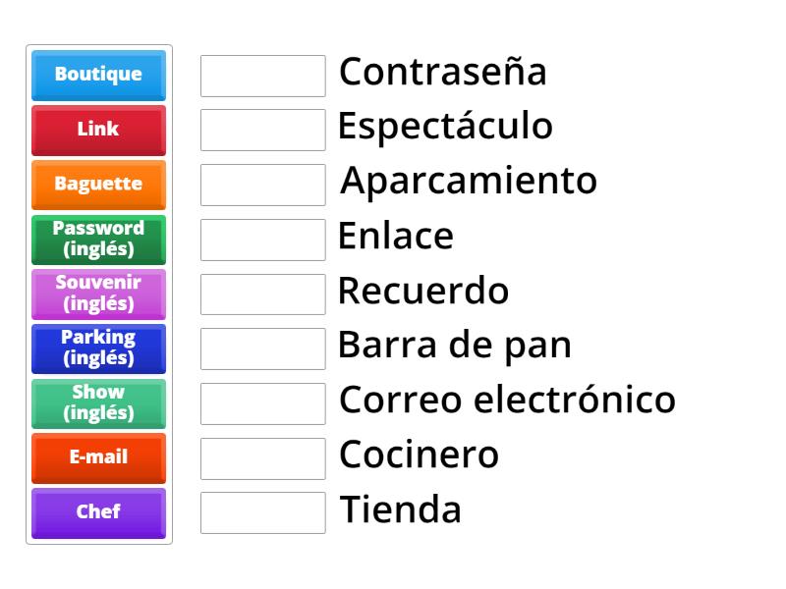Select the teal Show (inglés) tile
The height and width of the screenshot is (589, 786).
tap(98, 402)
